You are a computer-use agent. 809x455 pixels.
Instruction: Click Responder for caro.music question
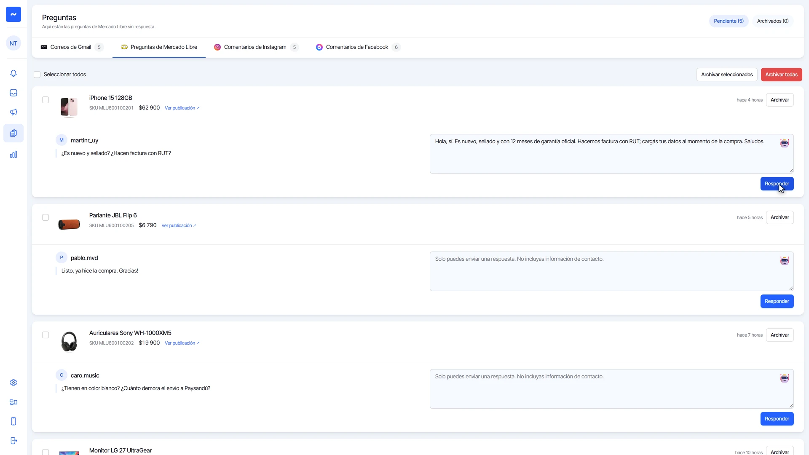coord(777,419)
